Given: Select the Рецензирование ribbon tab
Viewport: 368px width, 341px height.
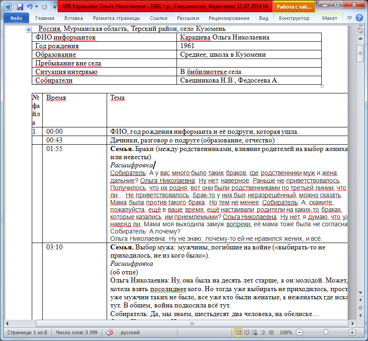Looking at the screenshot, I should 229,19.
